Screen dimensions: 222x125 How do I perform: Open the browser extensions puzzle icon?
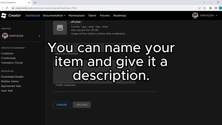pyautogui.click(x=211, y=8)
